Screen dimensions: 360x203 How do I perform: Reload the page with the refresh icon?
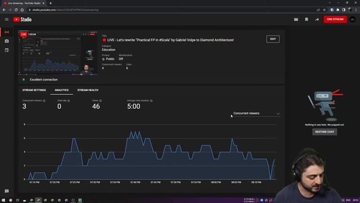[16, 10]
